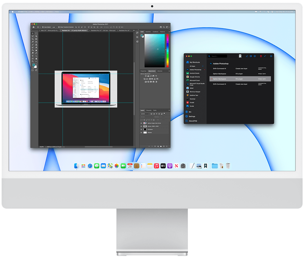This screenshot has width=304, height=257.
Task: Add a Curves adjustment
Action: coord(151,76)
